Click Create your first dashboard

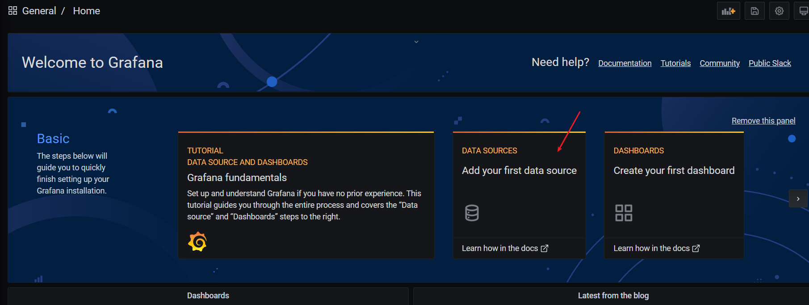coord(674,170)
